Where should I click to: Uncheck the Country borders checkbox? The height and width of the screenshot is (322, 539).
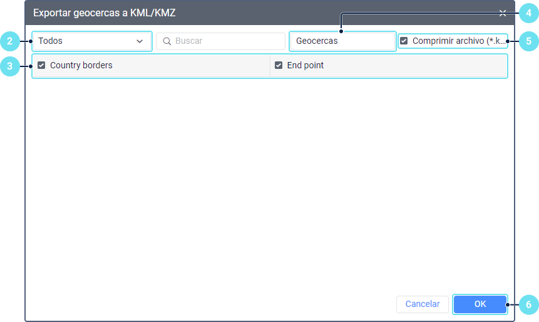(x=41, y=65)
